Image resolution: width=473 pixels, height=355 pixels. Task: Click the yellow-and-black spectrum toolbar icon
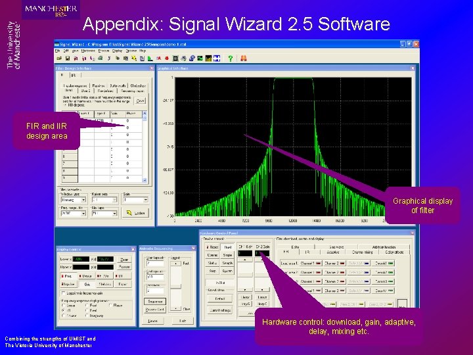(208, 59)
